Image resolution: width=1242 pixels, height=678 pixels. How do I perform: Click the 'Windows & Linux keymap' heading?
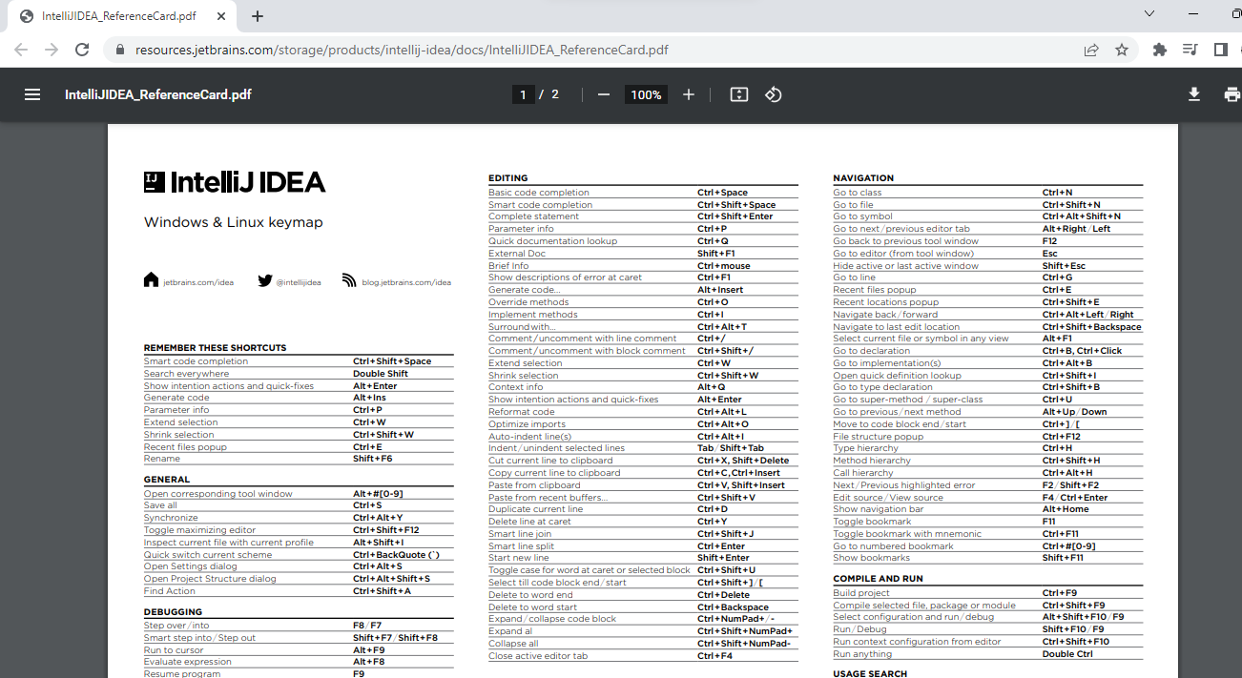[234, 222]
